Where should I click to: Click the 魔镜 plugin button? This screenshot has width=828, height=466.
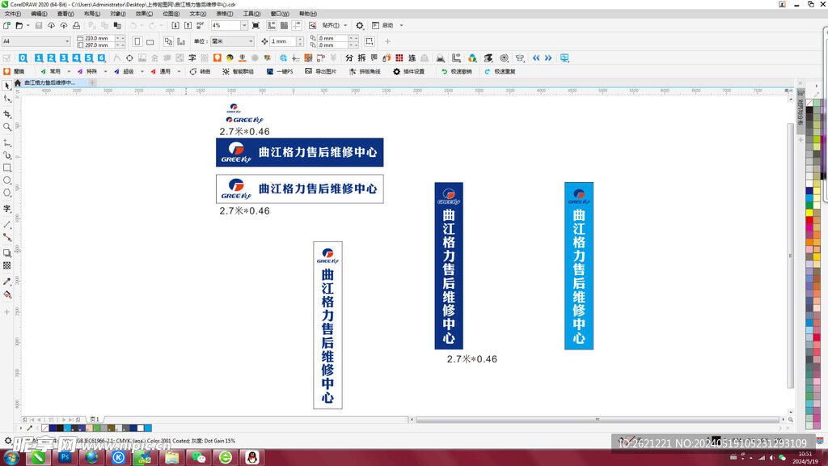[x=15, y=71]
